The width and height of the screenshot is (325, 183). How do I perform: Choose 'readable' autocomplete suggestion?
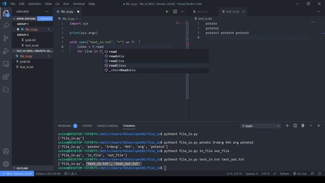[156, 56]
